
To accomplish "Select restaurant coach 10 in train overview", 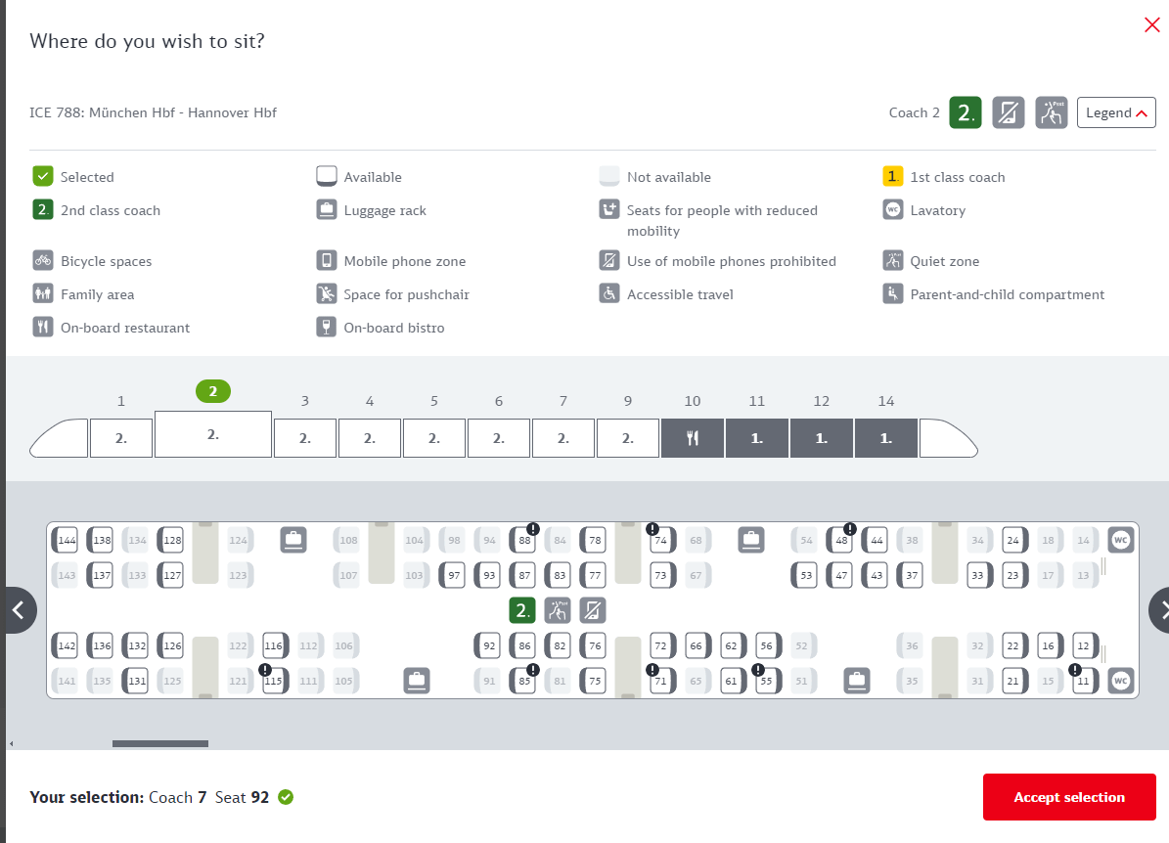I will point(692,438).
